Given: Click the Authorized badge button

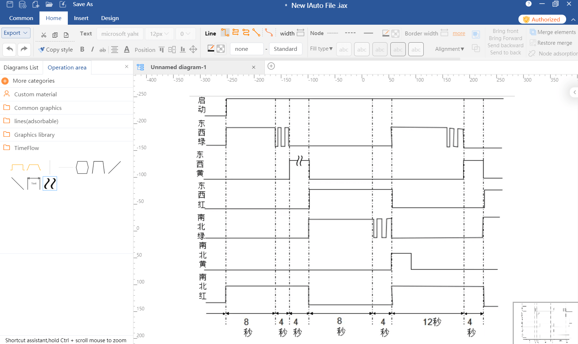Looking at the screenshot, I should tap(542, 19).
